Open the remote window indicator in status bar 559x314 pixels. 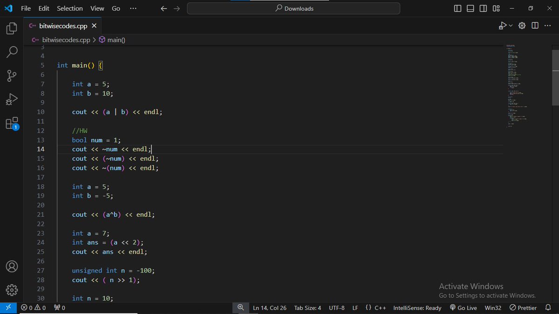(8, 307)
